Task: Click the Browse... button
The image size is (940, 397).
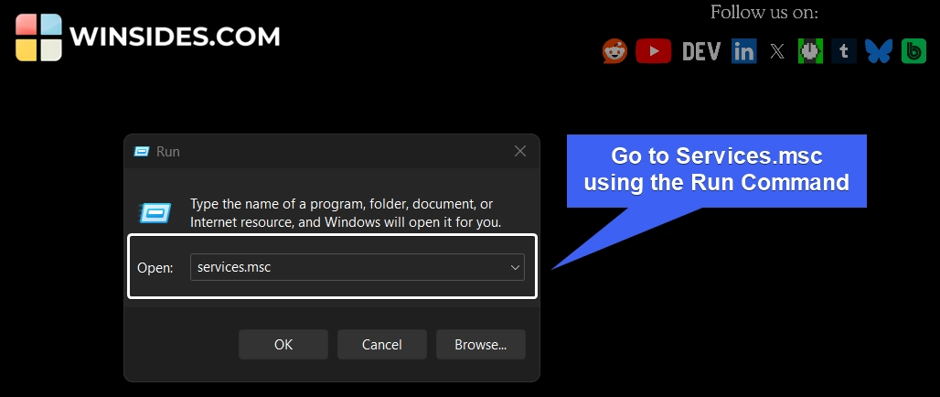Action: click(x=481, y=345)
